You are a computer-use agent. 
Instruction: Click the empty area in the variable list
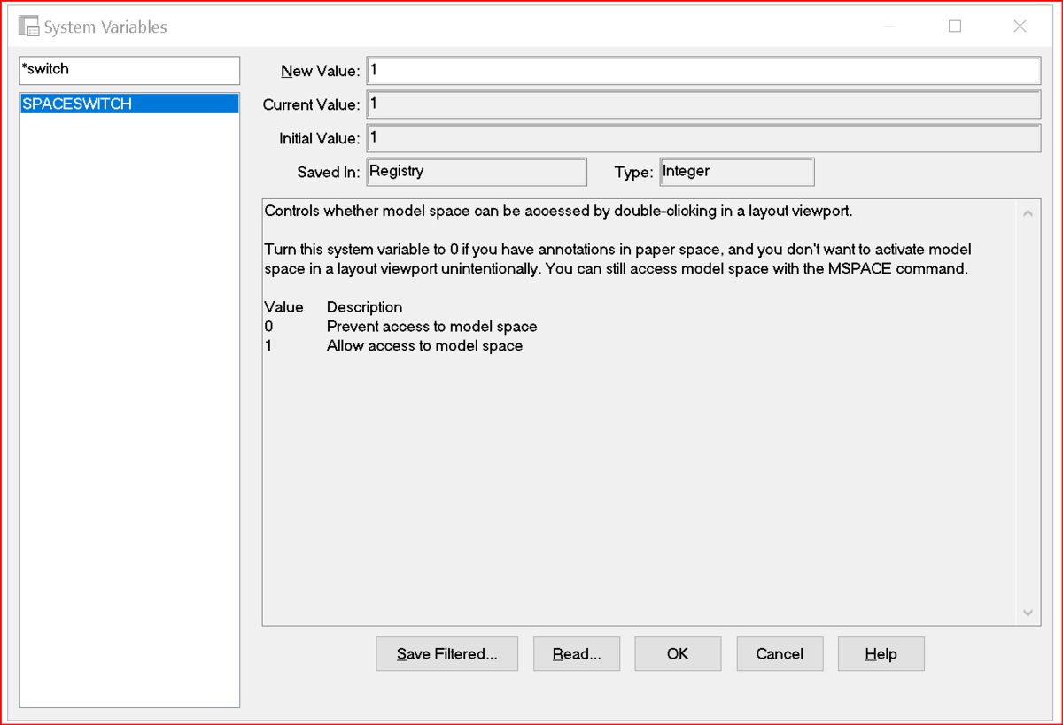pyautogui.click(x=129, y=407)
